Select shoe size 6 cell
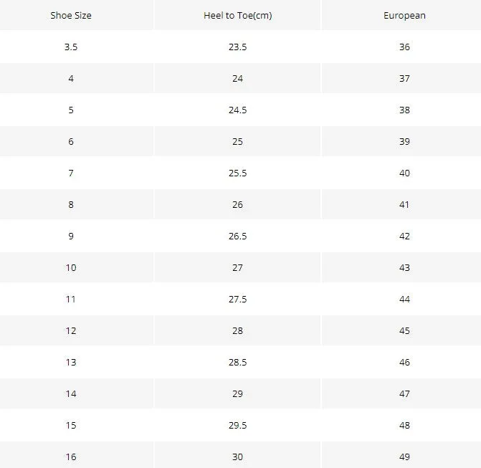Viewport: 481px width, 468px height. (x=71, y=141)
